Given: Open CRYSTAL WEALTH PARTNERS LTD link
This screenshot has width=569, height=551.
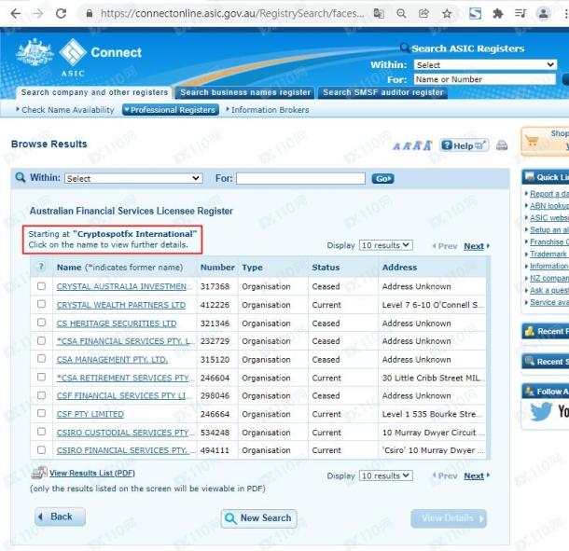Looking at the screenshot, I should tap(121, 305).
